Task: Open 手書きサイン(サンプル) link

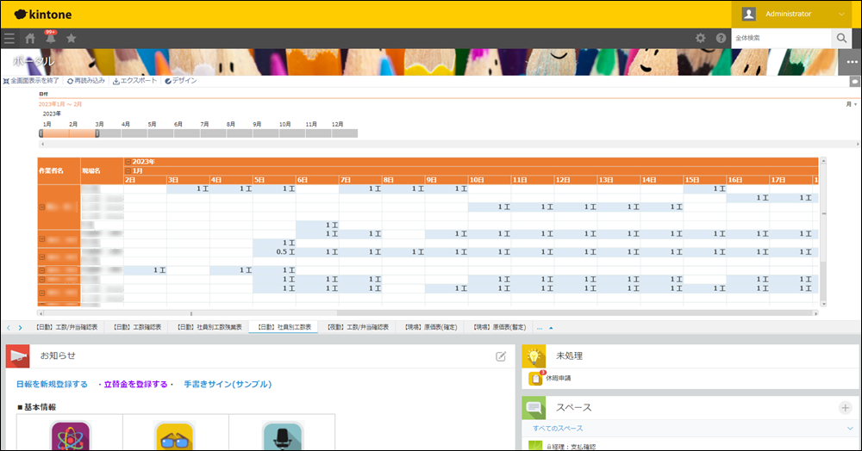Action: point(228,385)
